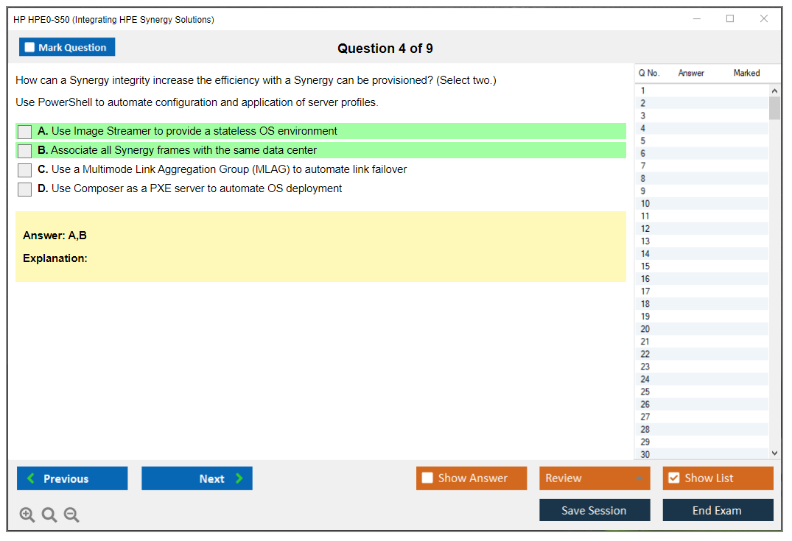The width and height of the screenshot is (792, 541).
Task: Check option D Composer PXE server
Action: pos(25,189)
